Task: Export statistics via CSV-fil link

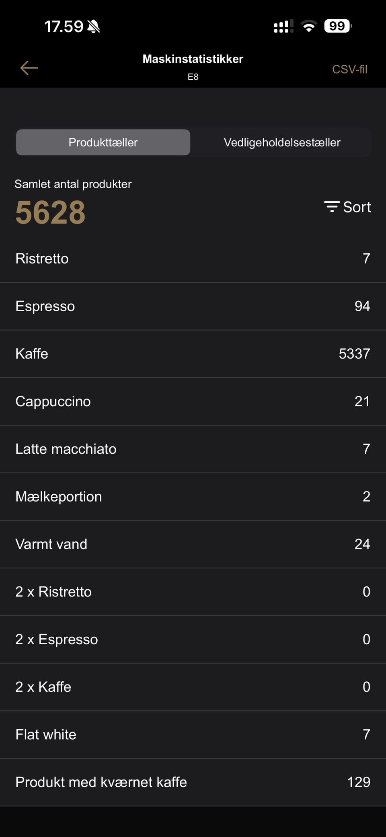Action: pos(349,69)
